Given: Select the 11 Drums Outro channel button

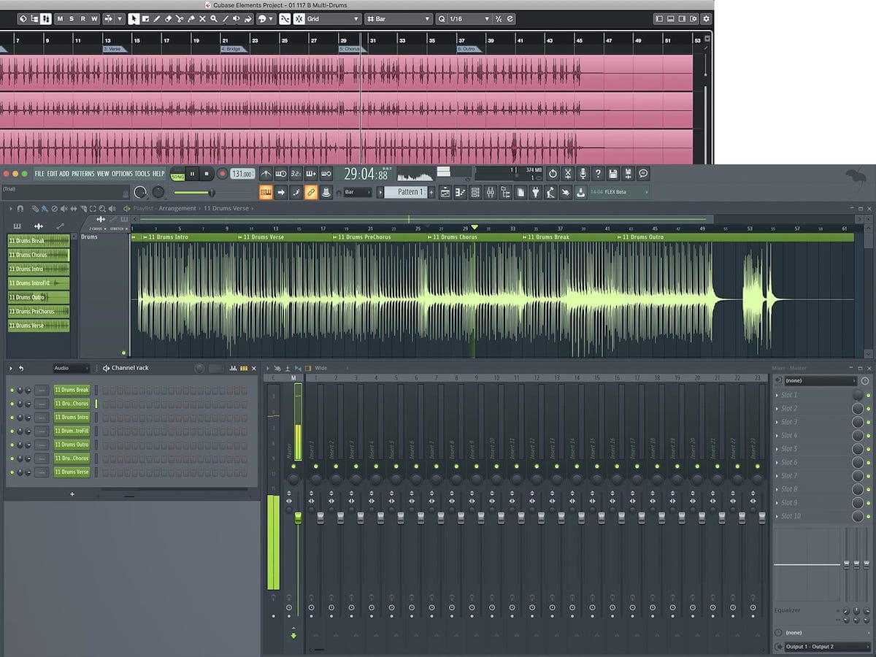Looking at the screenshot, I should click(72, 445).
